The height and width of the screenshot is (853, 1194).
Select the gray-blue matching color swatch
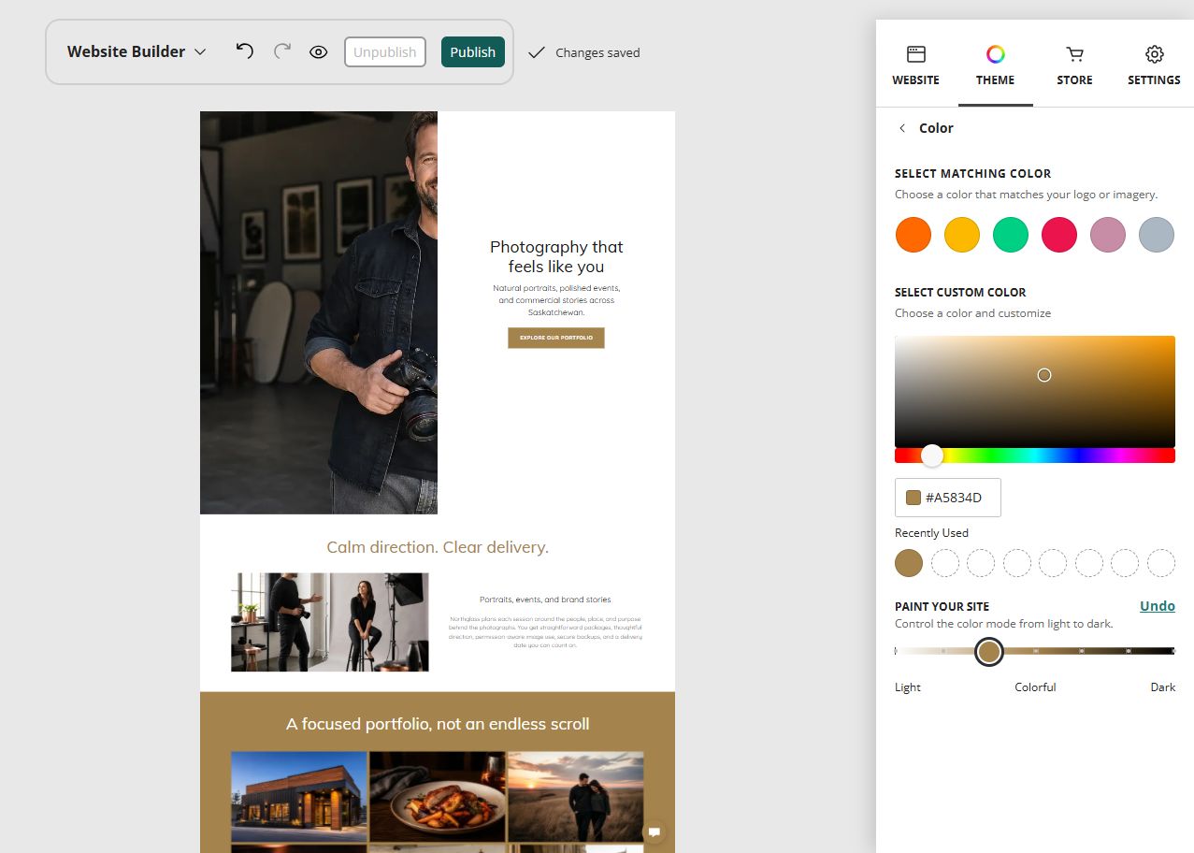1157,235
